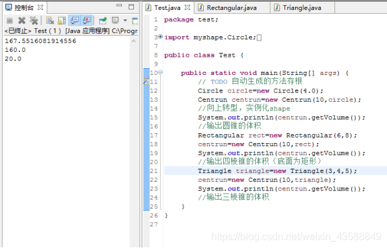Click the collapsed imports placeholder box after myshape.Circle;

point(259,37)
